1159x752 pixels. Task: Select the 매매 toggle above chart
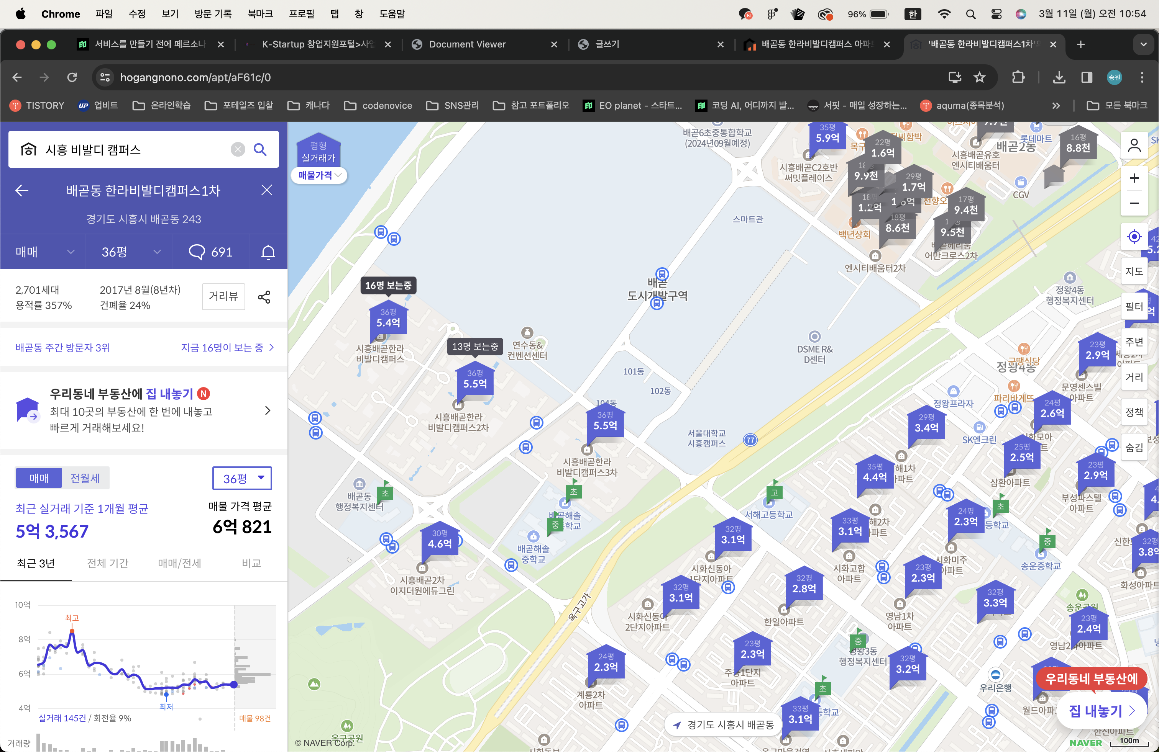click(x=39, y=478)
